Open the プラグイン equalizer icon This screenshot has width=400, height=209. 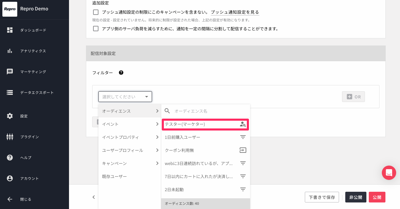coord(10,137)
